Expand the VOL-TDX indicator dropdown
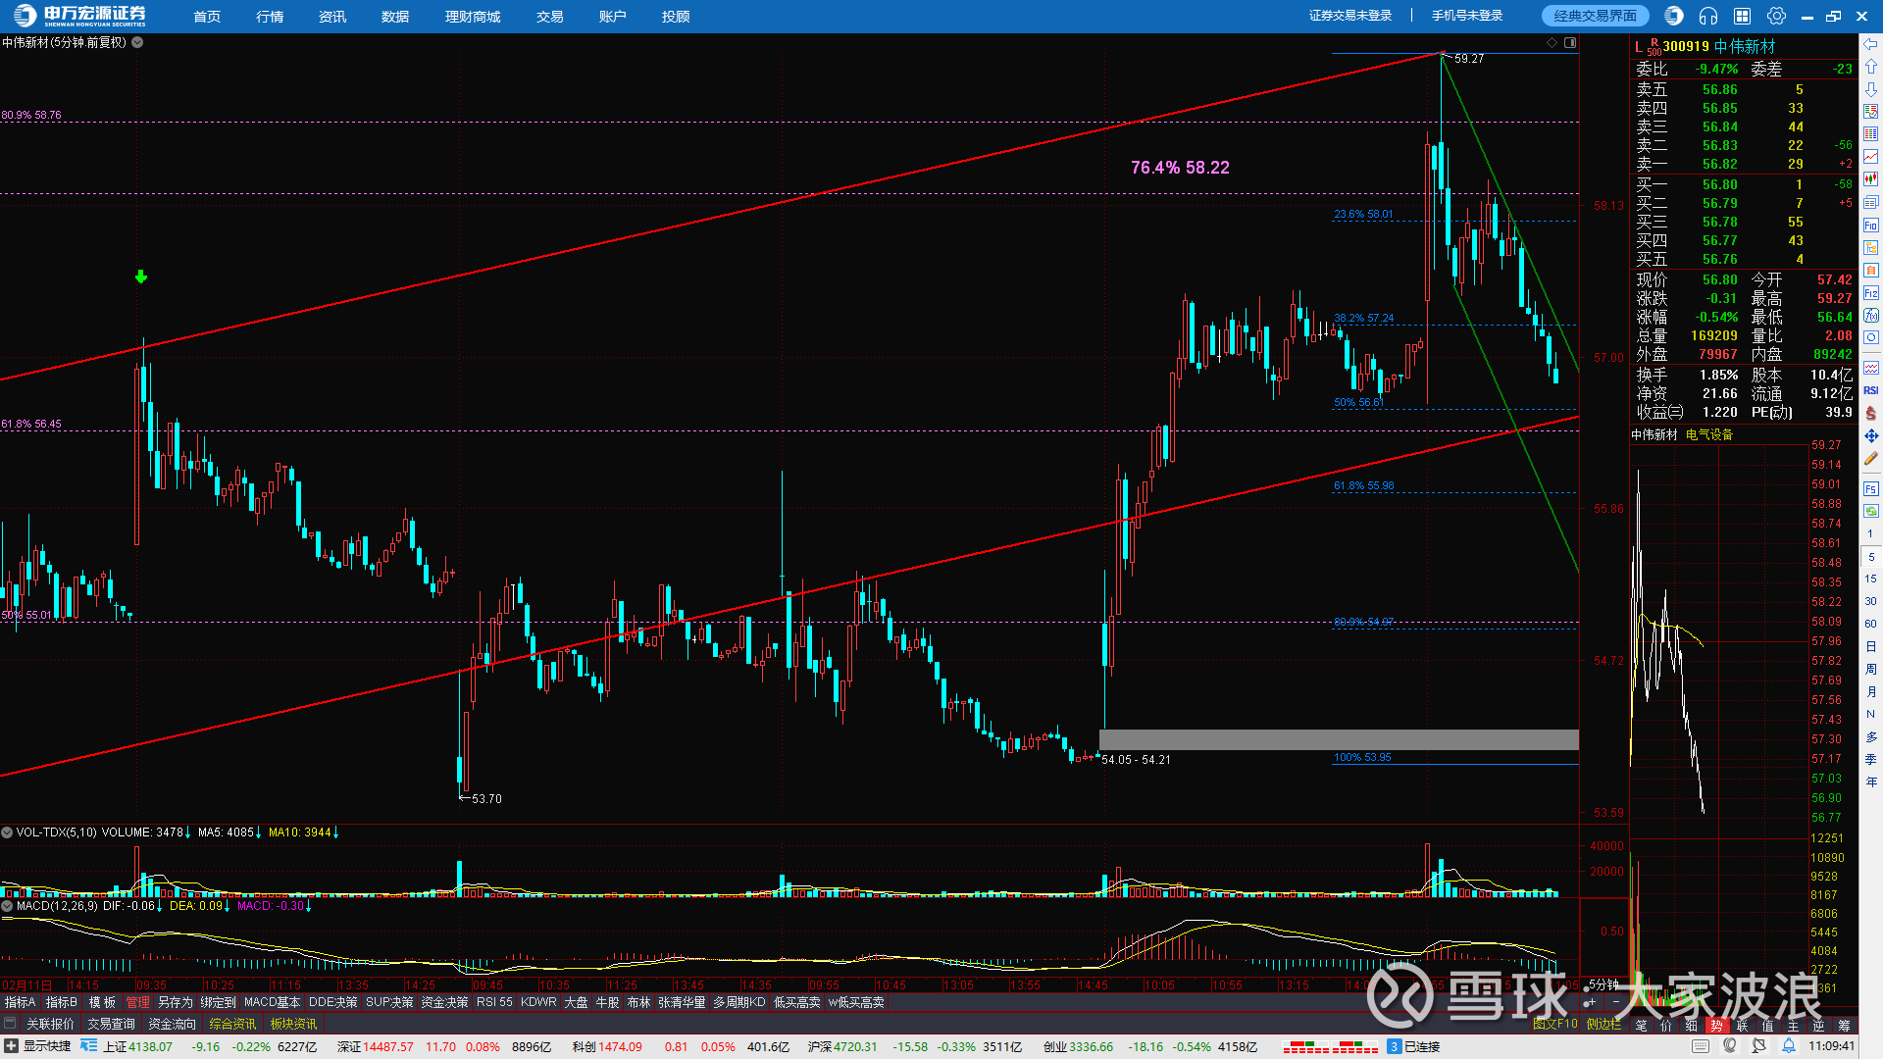This screenshot has height=1059, width=1883. [8, 832]
